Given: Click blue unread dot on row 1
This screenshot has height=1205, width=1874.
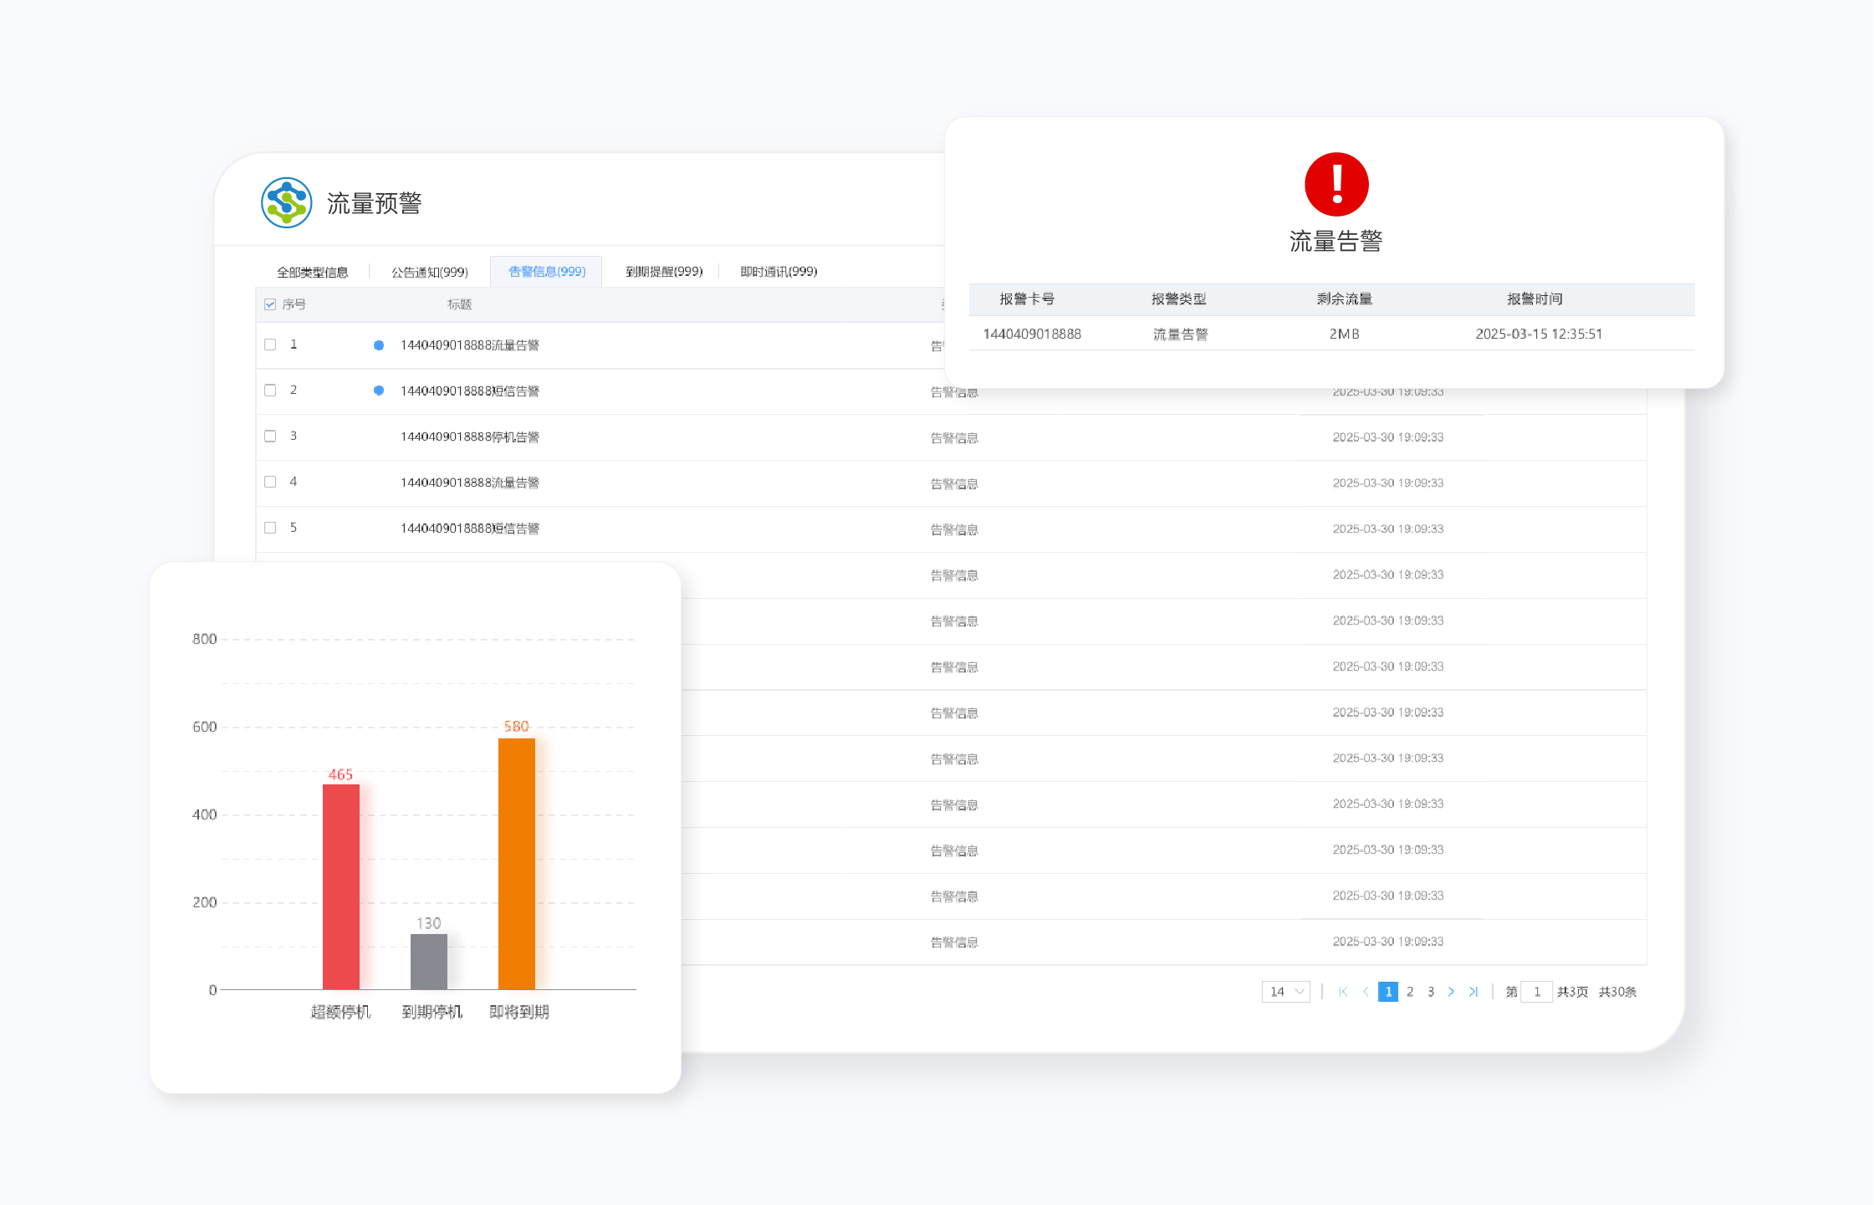Looking at the screenshot, I should click(379, 345).
